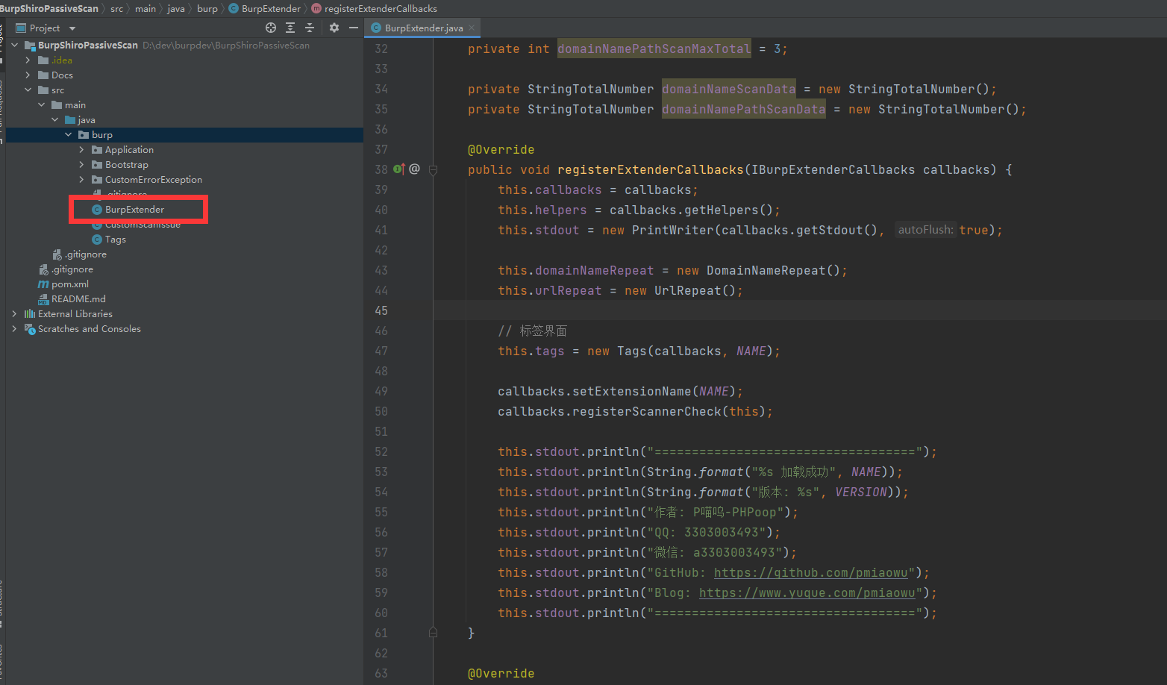Open the github.com/pmiaowu link in code

coord(811,572)
